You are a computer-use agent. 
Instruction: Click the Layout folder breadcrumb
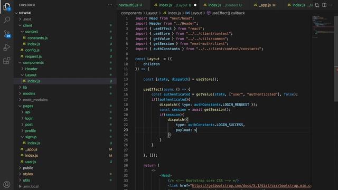(x=152, y=13)
